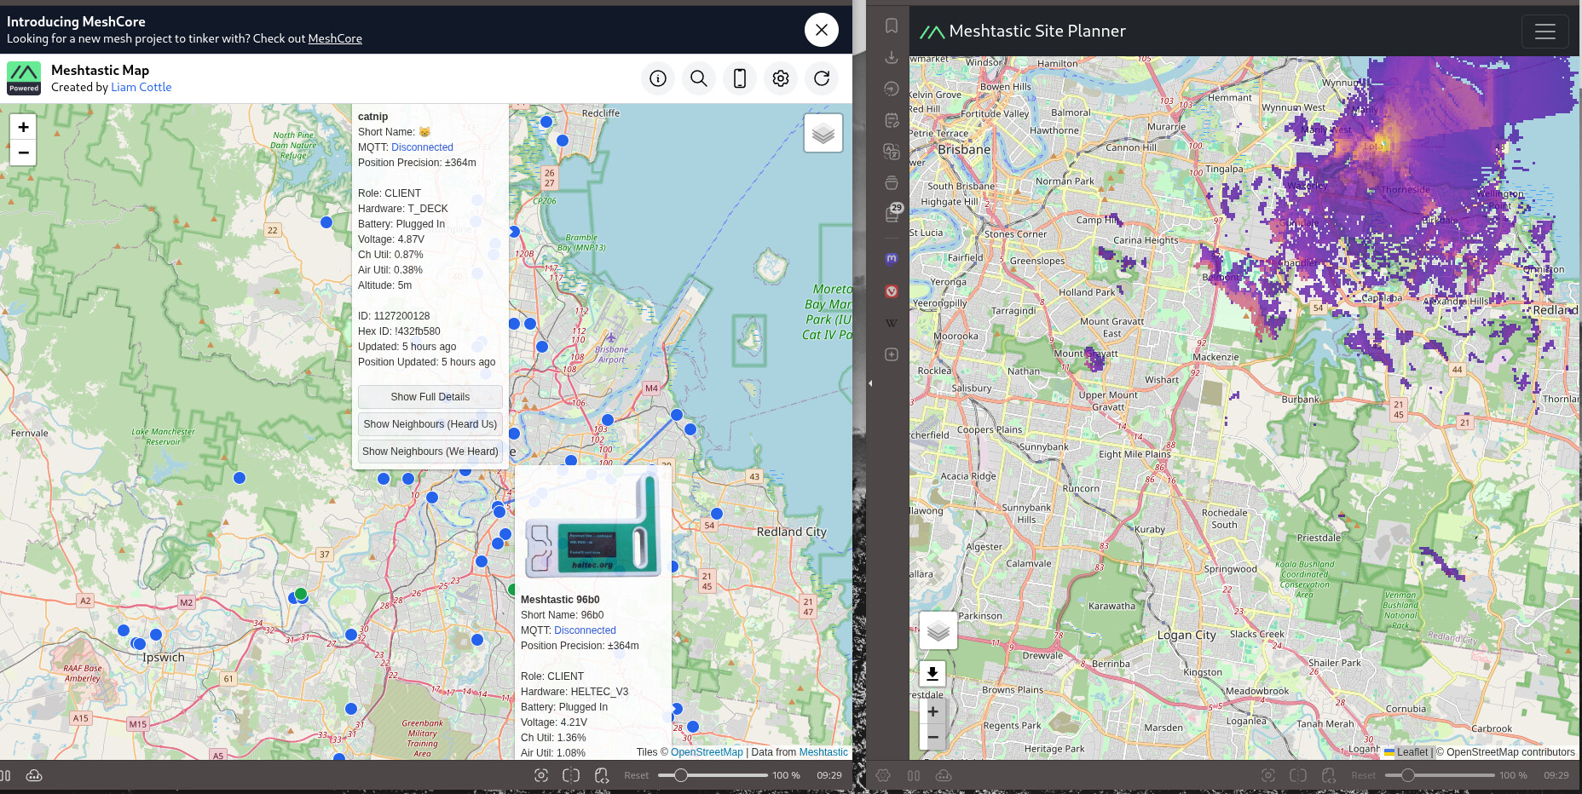Select 'ID: 1127200128' text
Image resolution: width=1582 pixels, height=794 pixels.
[394, 316]
